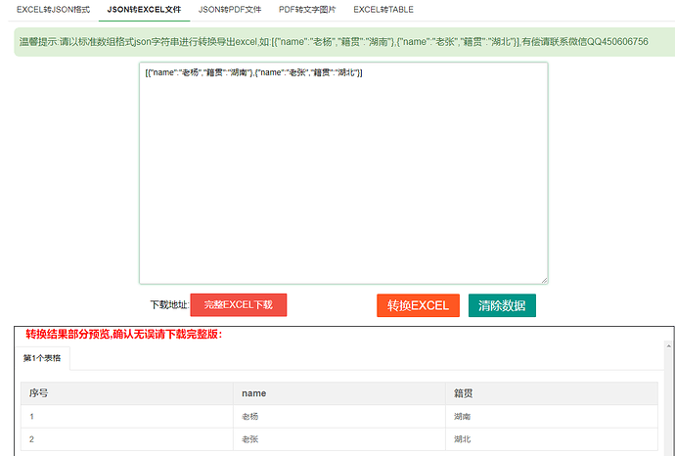Grab the textarea resize handle corner

click(545, 281)
